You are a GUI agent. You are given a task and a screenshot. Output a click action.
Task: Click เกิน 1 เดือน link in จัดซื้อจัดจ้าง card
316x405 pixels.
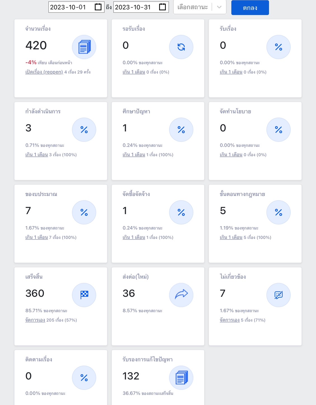(134, 238)
